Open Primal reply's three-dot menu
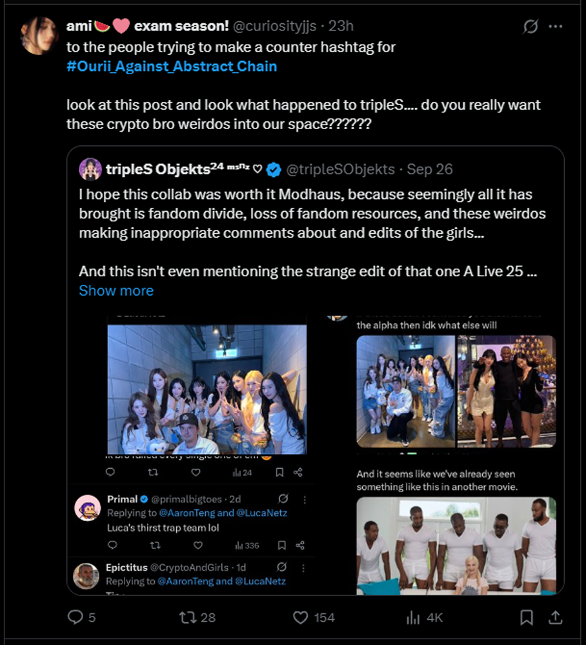The height and width of the screenshot is (645, 586). pos(305,499)
